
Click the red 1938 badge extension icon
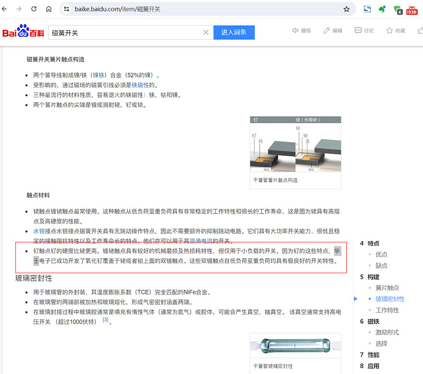tap(412, 9)
